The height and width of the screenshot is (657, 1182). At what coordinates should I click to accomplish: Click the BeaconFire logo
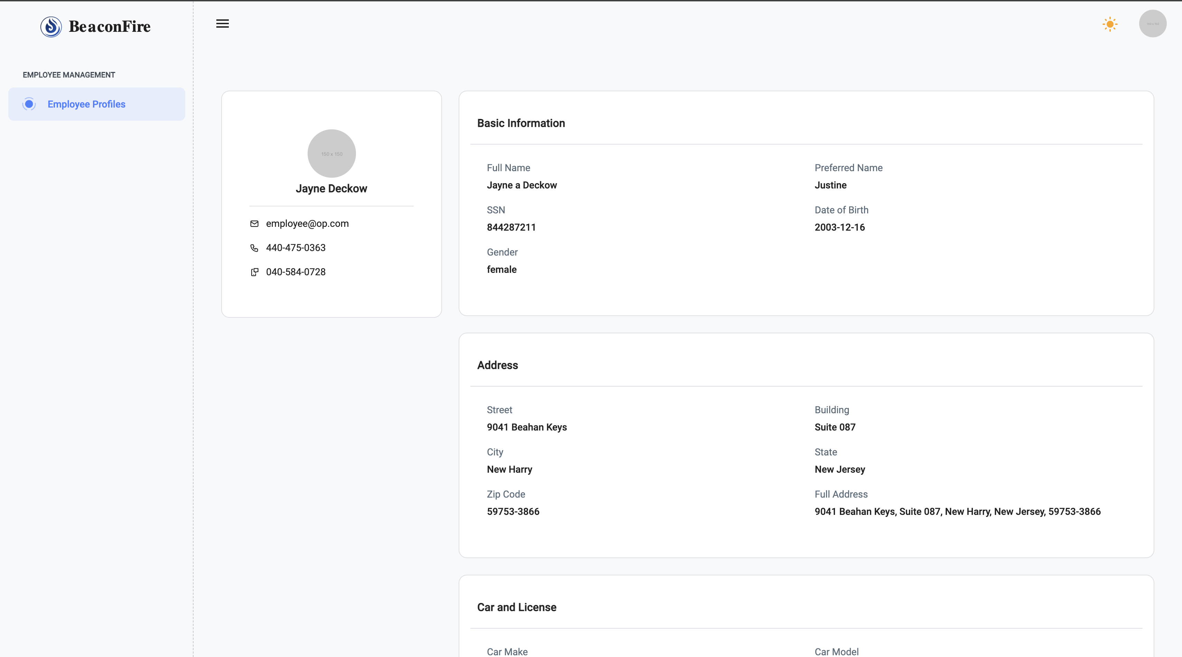(x=95, y=26)
